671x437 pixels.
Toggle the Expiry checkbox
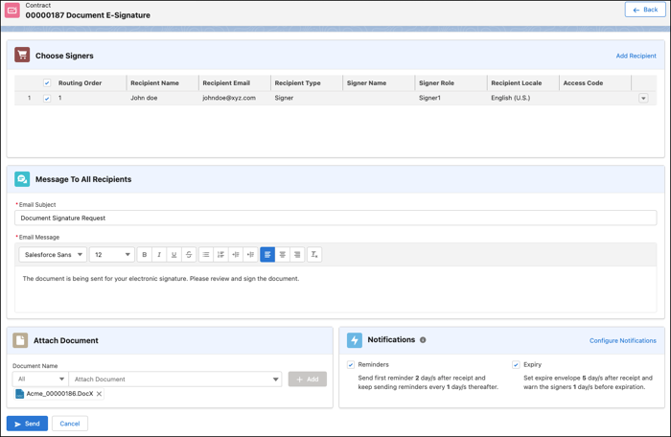(x=516, y=365)
